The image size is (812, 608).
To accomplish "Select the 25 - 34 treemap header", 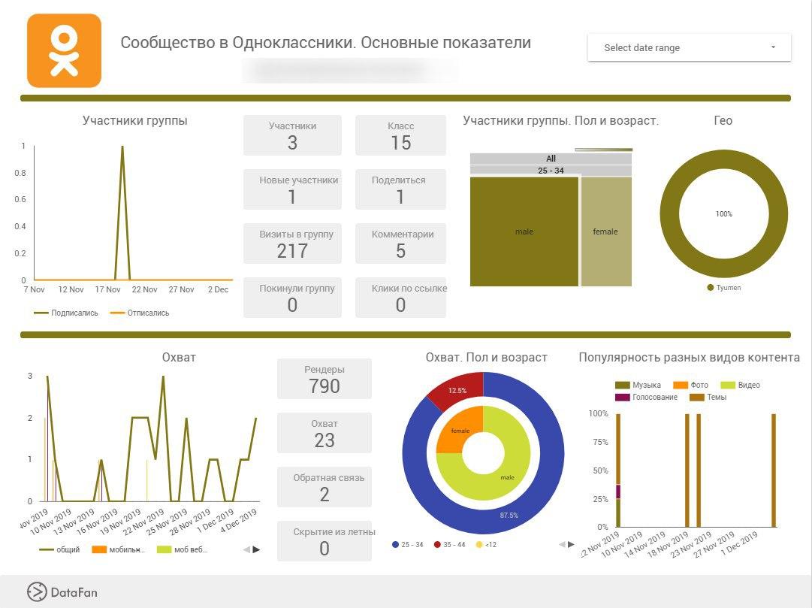I will pos(551,171).
